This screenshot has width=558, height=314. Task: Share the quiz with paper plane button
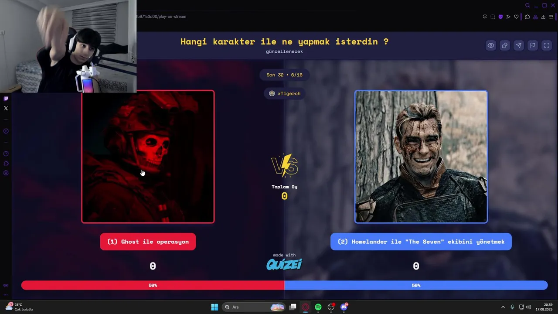519,45
